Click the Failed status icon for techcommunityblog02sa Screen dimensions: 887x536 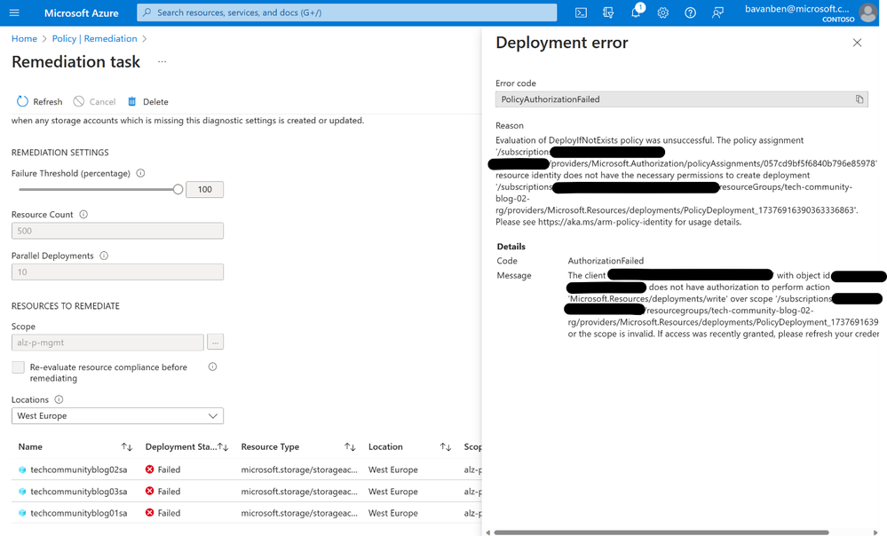pyautogui.click(x=149, y=469)
